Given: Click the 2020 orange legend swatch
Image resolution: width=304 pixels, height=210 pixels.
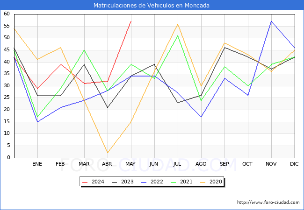Looking at the screenshot, I should click(x=203, y=182).
